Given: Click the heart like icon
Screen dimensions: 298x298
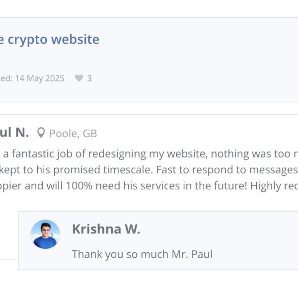Looking at the screenshot, I should [x=79, y=78].
